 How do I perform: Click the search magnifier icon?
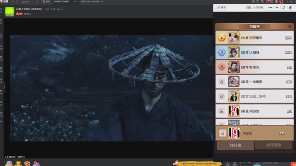point(37,2)
